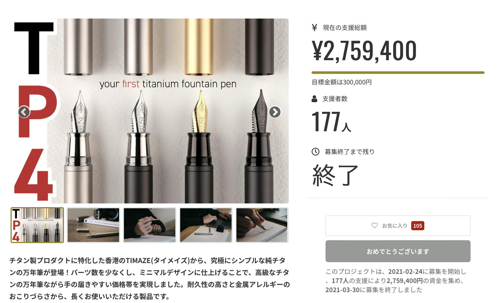Click the person icon beside 支援者数
Viewport: 498px width, 303px height.
[314, 99]
